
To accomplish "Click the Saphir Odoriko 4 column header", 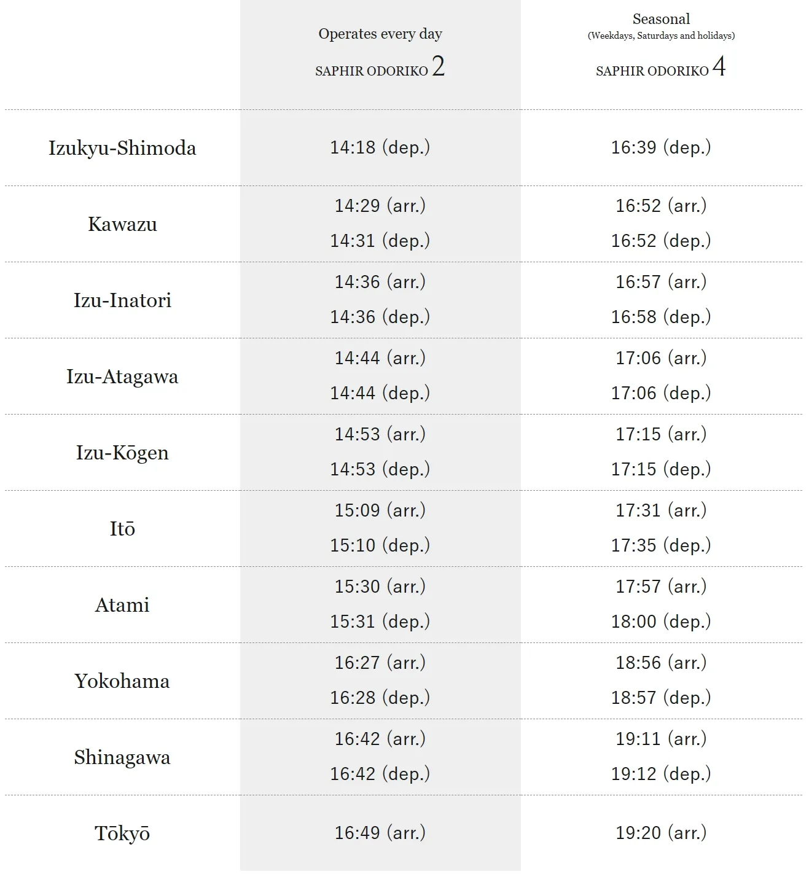I will click(660, 68).
